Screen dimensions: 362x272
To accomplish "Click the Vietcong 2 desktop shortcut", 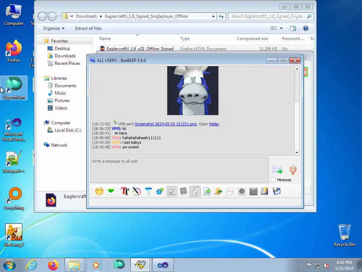I will pyautogui.click(x=14, y=235).
